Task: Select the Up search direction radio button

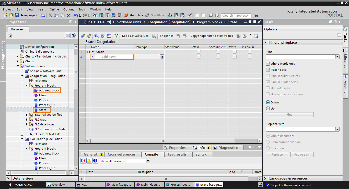Action: coord(268,108)
